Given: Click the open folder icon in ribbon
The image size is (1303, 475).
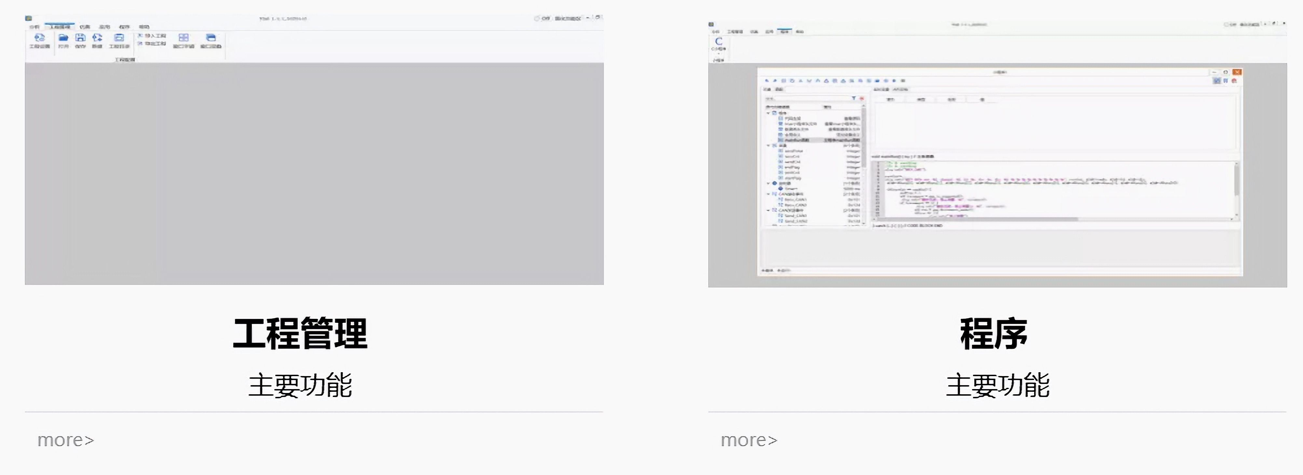Looking at the screenshot, I should click(x=63, y=38).
